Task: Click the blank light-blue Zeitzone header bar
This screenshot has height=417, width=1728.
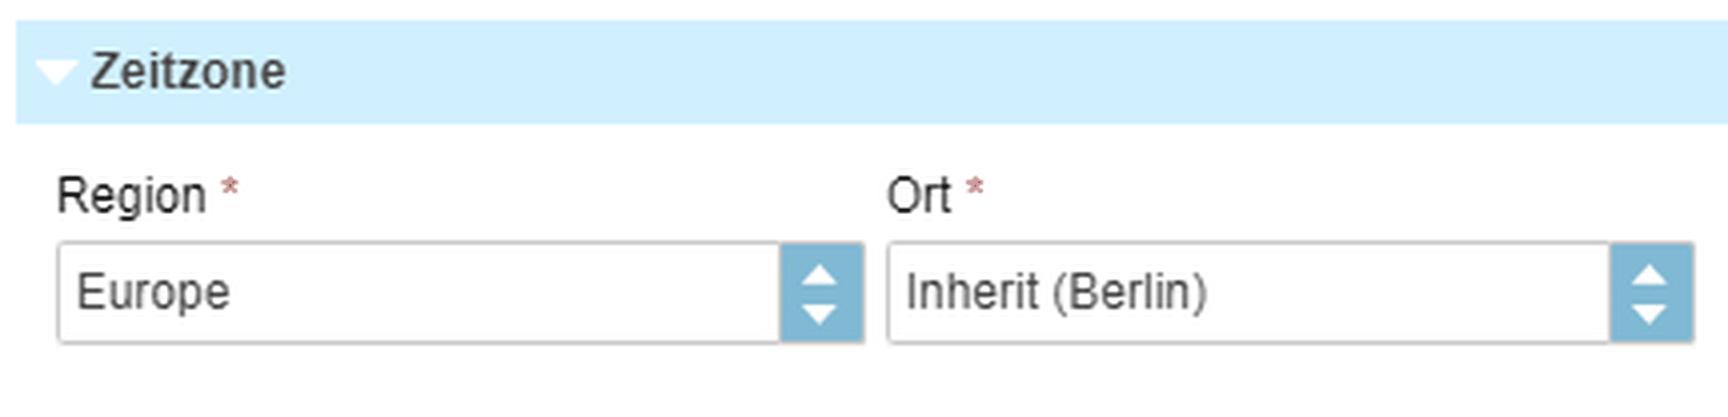Action: (x=950, y=72)
